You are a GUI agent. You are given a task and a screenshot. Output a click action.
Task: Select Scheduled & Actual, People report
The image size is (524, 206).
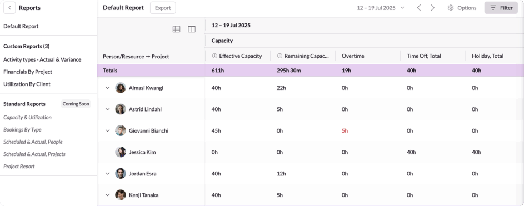(x=33, y=142)
